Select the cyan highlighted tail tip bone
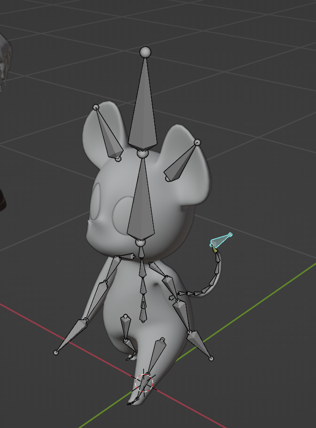 [x=219, y=240]
